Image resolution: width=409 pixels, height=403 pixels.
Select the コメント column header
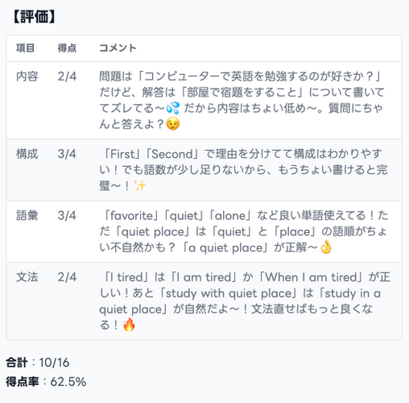[118, 48]
